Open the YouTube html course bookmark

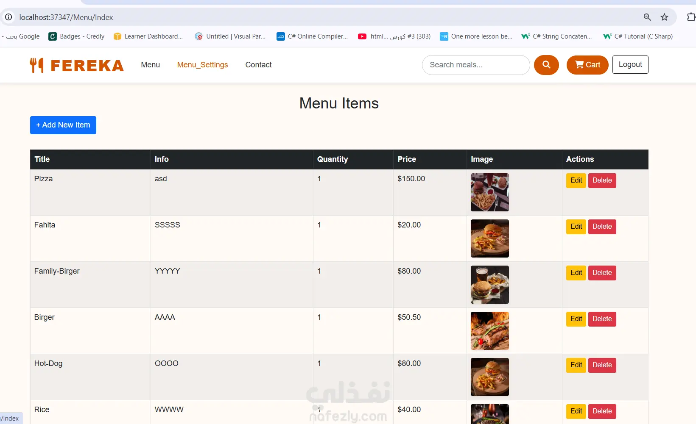(x=394, y=36)
